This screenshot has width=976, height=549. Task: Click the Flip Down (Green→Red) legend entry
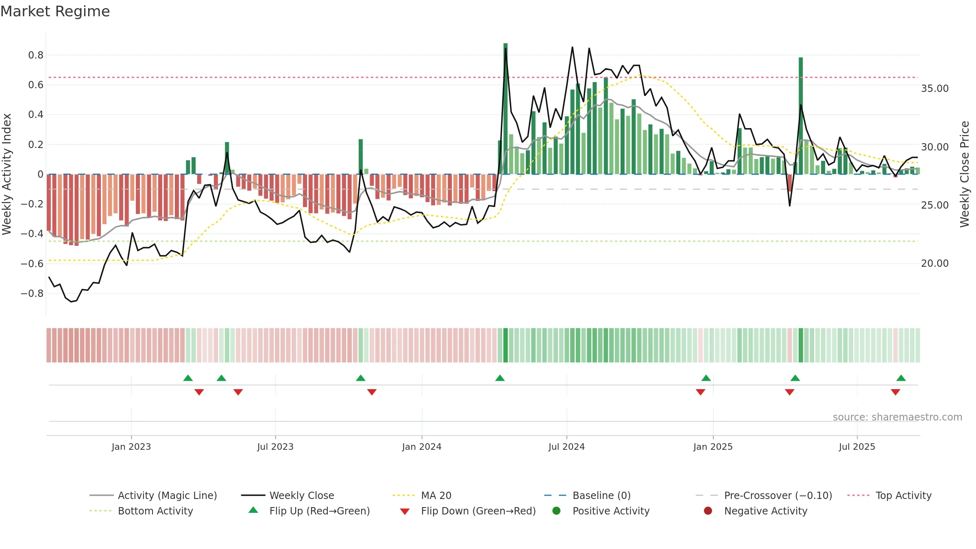click(468, 511)
